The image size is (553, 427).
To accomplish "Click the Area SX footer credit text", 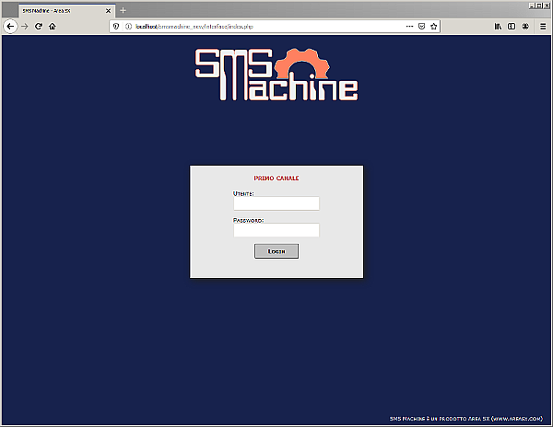I will [x=465, y=419].
